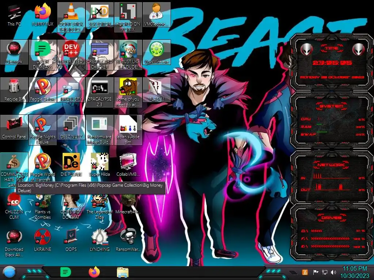The height and width of the screenshot is (280, 374).
Task: Open the RansomWar skull icon
Action: [x=128, y=240]
